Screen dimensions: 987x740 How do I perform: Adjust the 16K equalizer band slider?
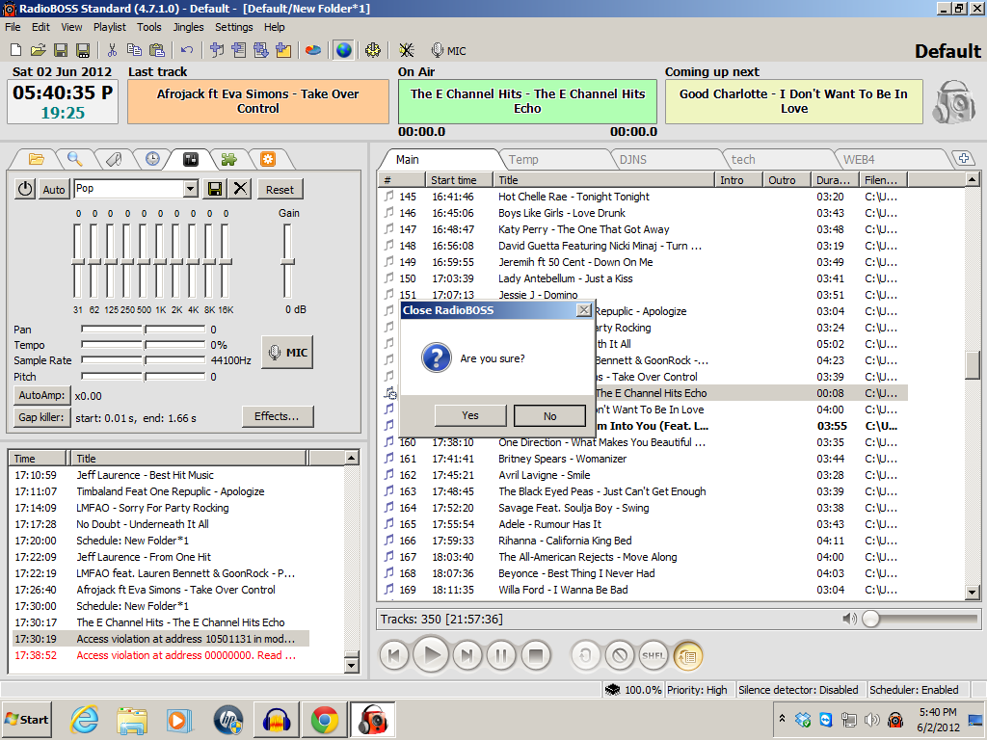coord(226,261)
